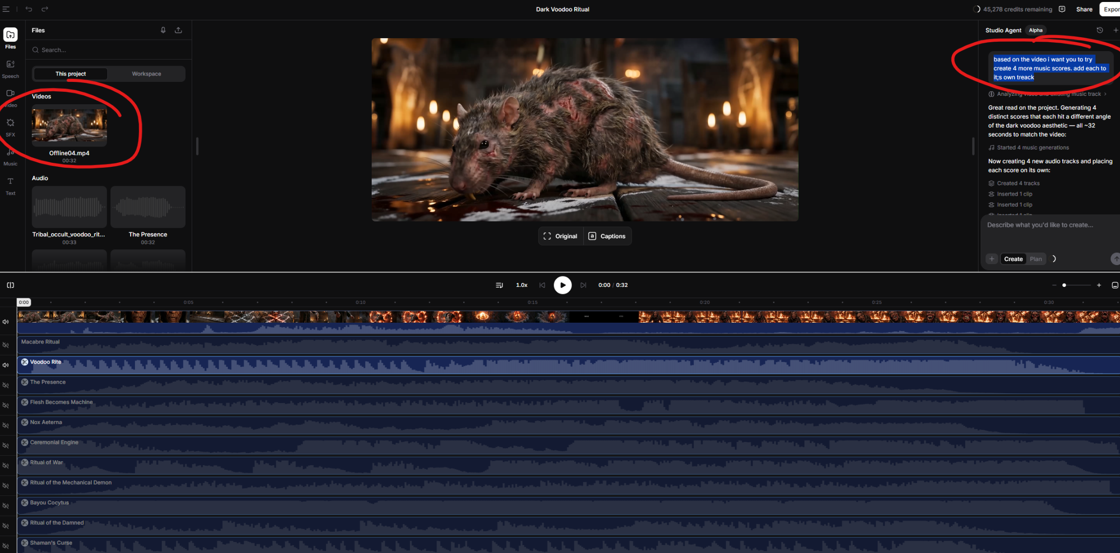Unmute the Ceremonial Engine track
Viewport: 1120px width, 553px height.
6,445
